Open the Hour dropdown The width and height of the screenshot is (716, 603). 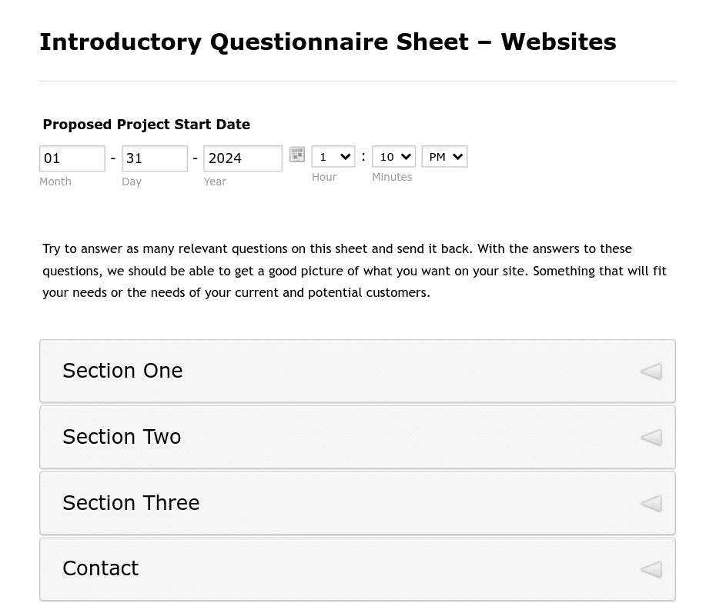click(x=333, y=156)
